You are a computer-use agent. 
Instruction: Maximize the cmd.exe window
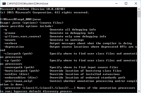pos(126,4)
